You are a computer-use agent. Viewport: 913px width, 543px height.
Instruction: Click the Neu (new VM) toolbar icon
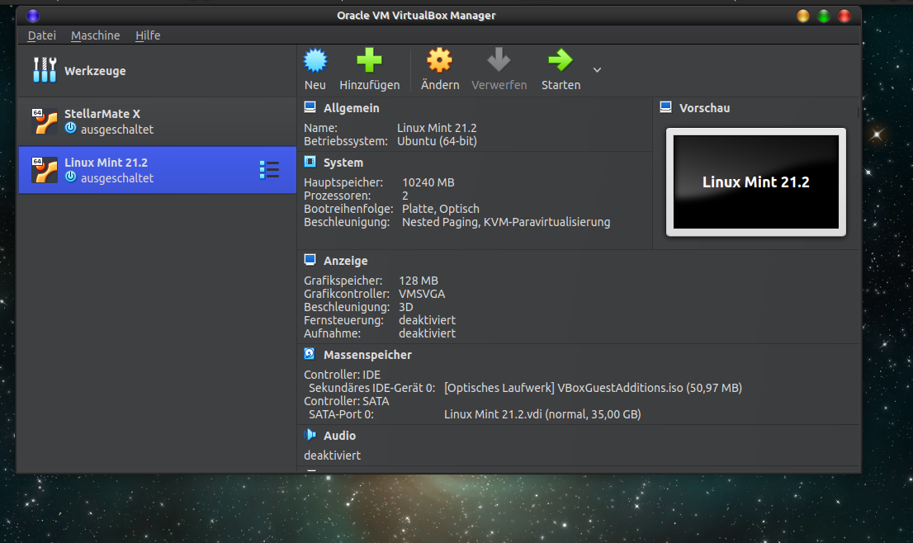point(315,60)
